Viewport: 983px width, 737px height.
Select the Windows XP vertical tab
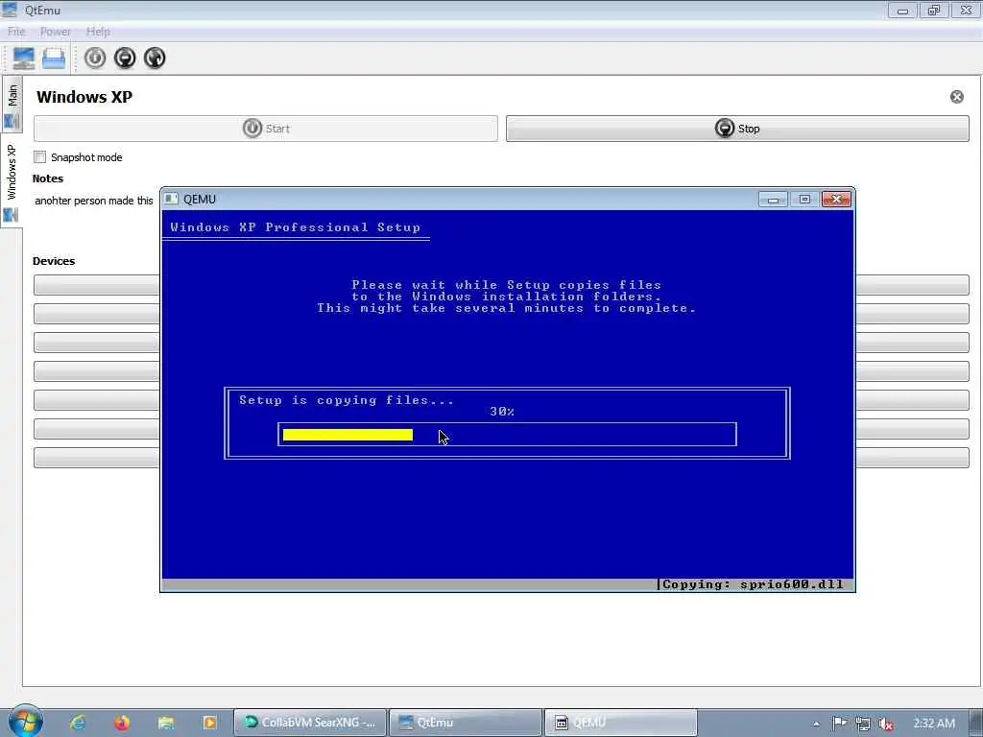12,180
